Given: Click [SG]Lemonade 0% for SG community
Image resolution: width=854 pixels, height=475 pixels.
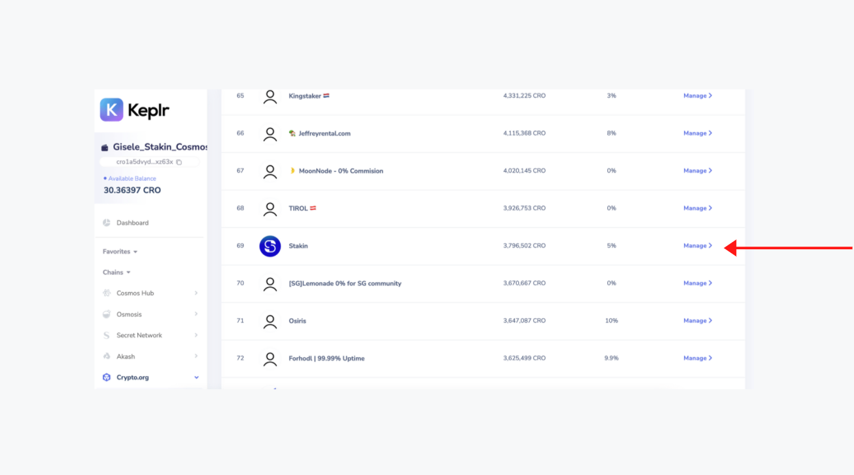Looking at the screenshot, I should 345,284.
